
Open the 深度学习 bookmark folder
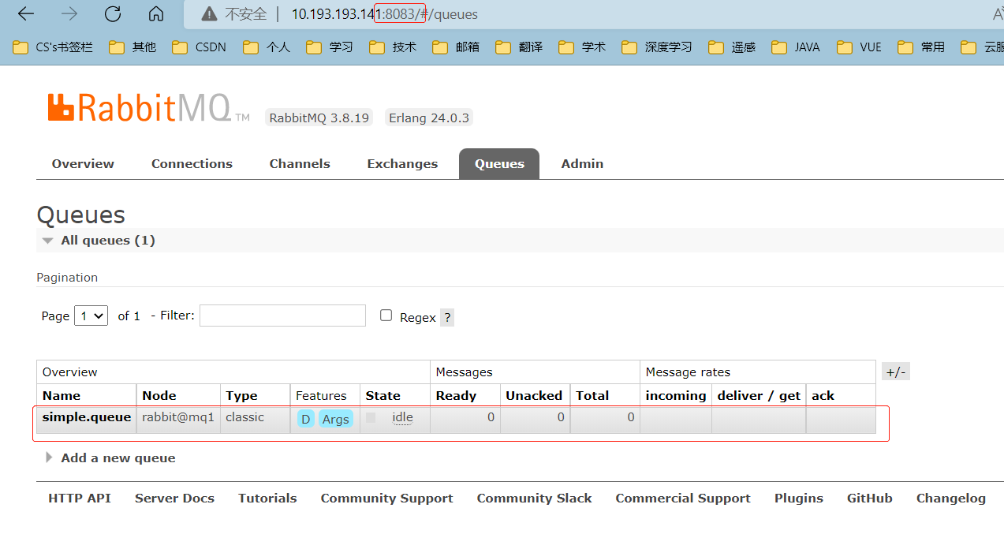[x=657, y=47]
